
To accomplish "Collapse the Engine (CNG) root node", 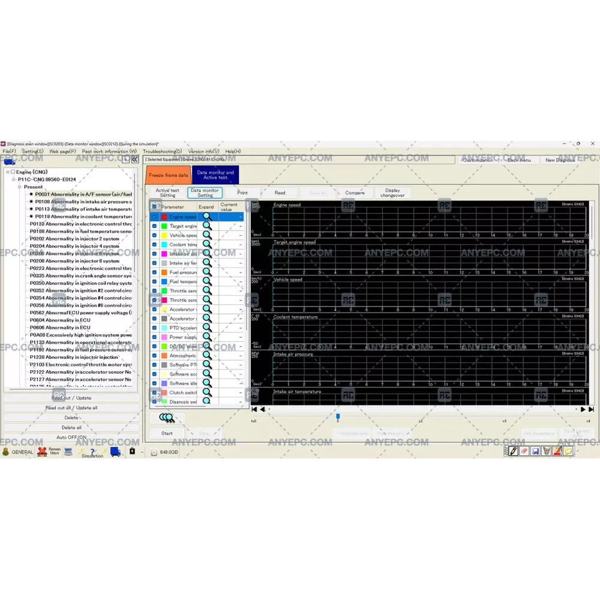I will pyautogui.click(x=7, y=172).
